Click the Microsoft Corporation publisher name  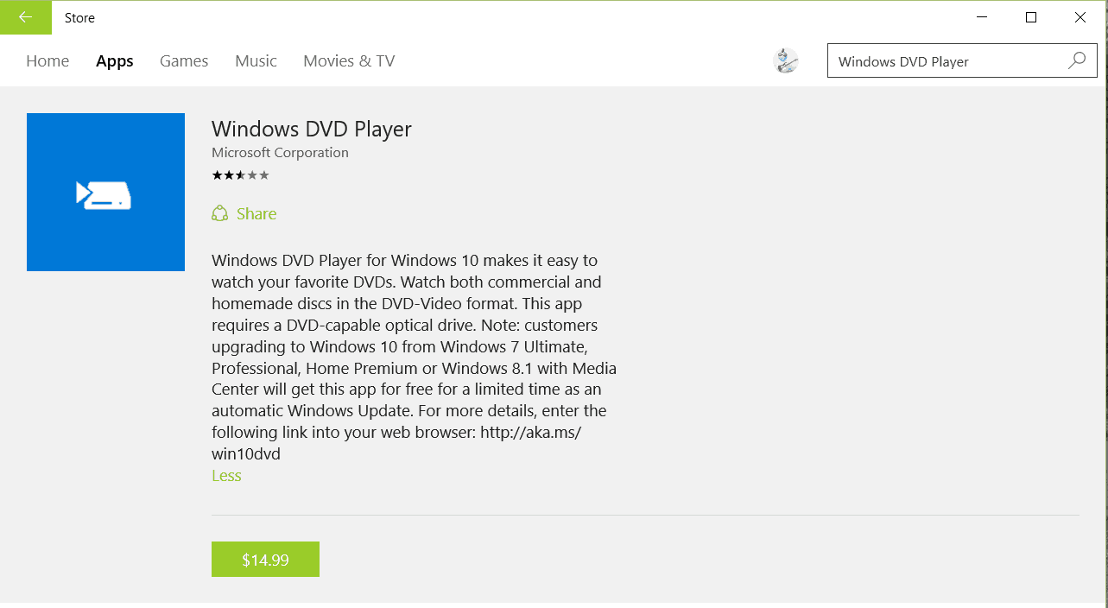tap(280, 153)
